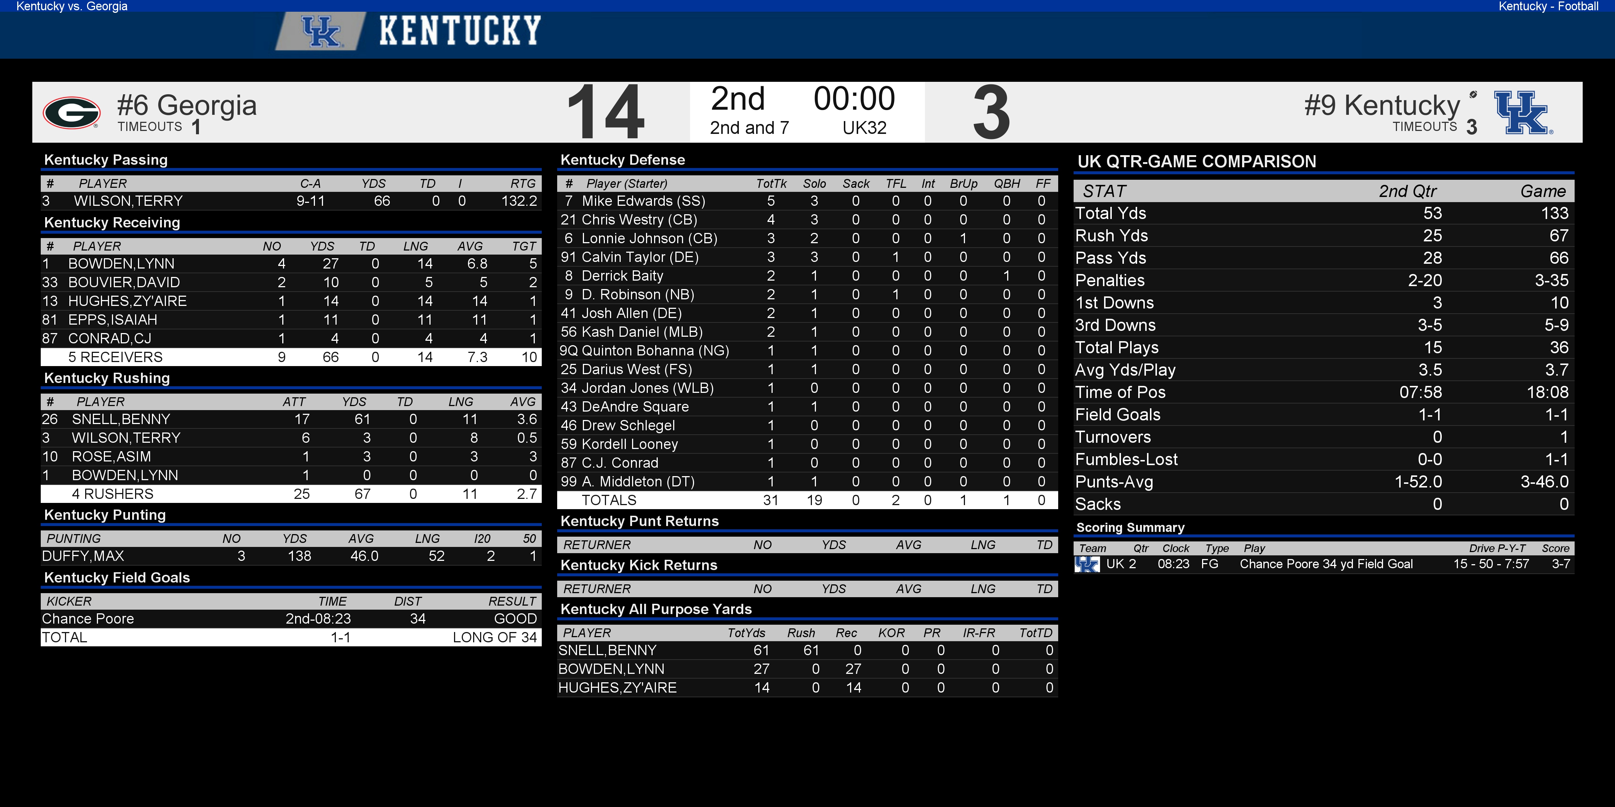Open UK QTR-GAME COMPARISON heading
1615x807 pixels.
[1197, 162]
